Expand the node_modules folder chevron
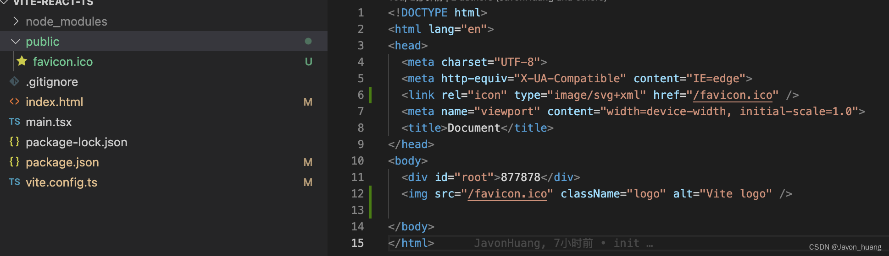The image size is (889, 256). (x=16, y=21)
